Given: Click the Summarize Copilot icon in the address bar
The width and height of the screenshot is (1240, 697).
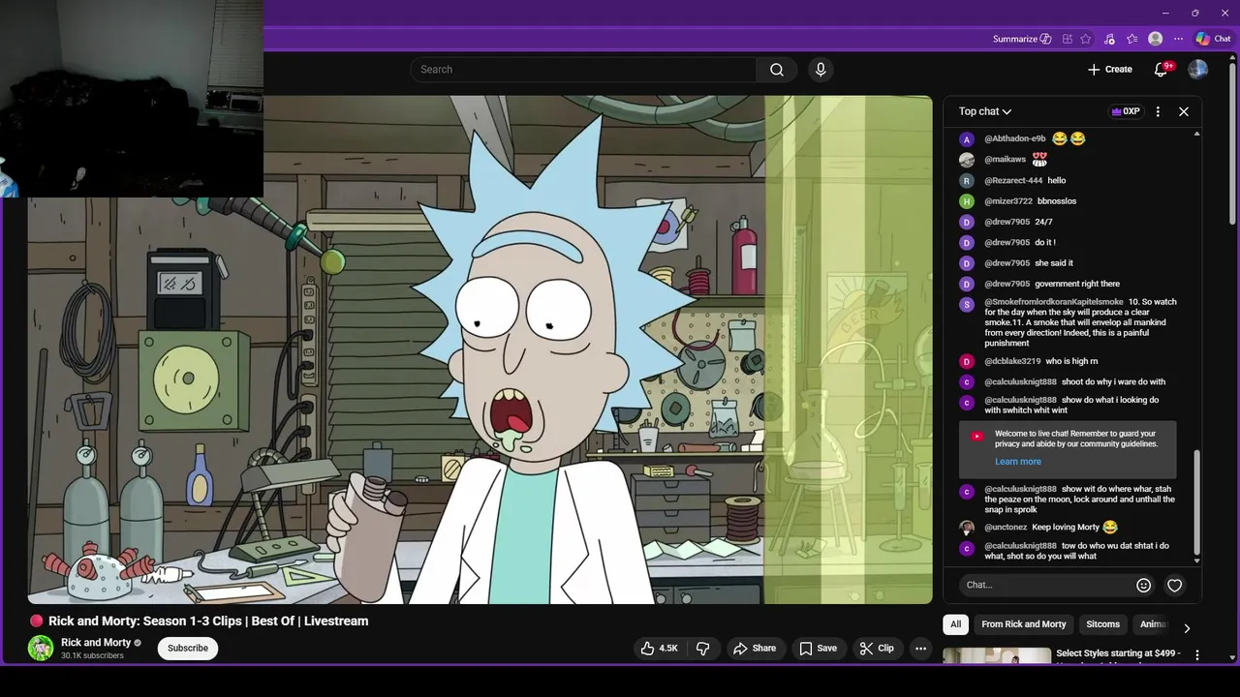Looking at the screenshot, I should (1045, 39).
